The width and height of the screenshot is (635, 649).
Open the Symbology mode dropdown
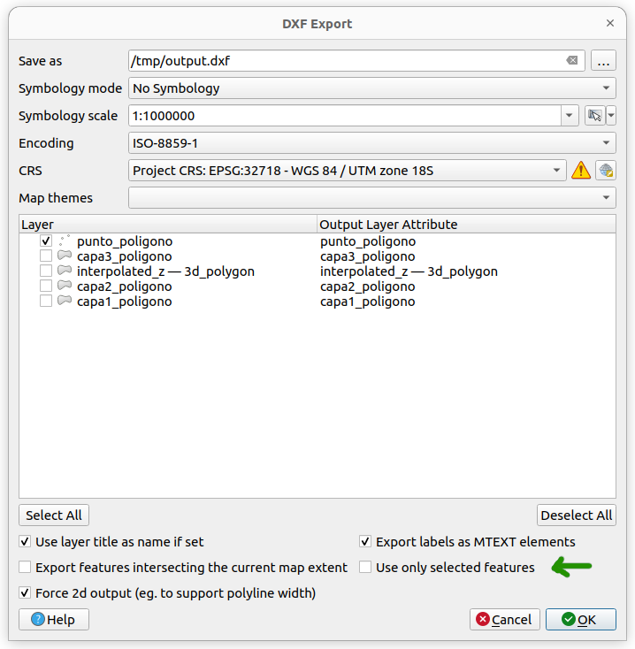[x=371, y=88]
